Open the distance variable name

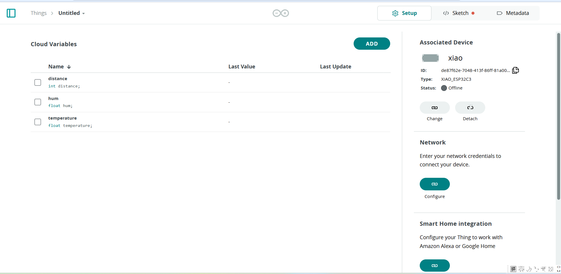pos(58,79)
